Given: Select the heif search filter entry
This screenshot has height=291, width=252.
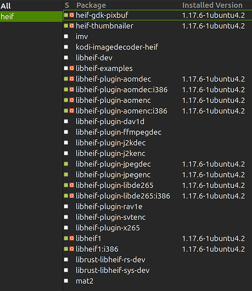Looking at the screenshot, I should point(31,16).
